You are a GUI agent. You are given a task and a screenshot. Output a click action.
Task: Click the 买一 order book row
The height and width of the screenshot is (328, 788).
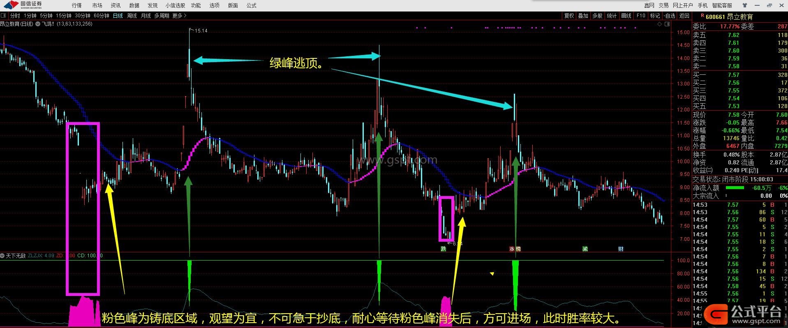tap(740, 75)
